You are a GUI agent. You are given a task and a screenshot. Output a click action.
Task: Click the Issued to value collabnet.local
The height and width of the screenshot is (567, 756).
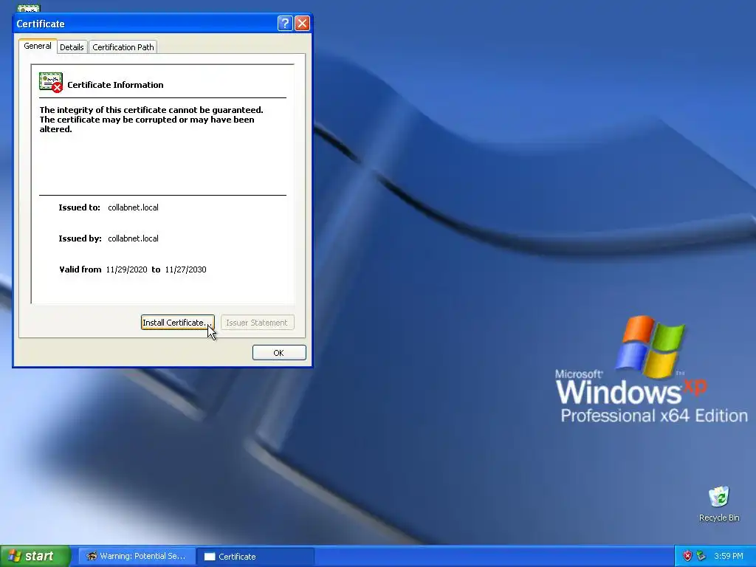coord(133,207)
